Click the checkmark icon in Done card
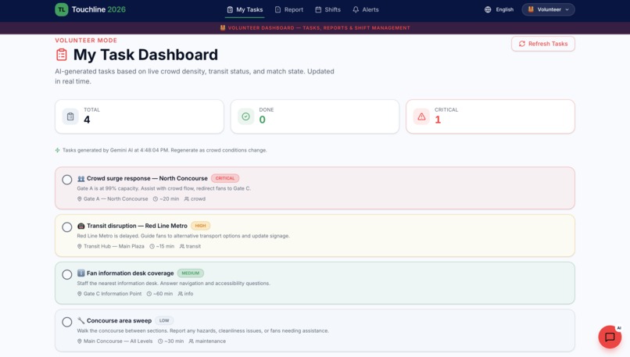The width and height of the screenshot is (630, 357). (246, 116)
